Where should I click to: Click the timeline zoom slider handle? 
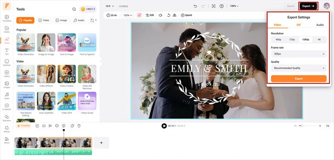click(302, 126)
